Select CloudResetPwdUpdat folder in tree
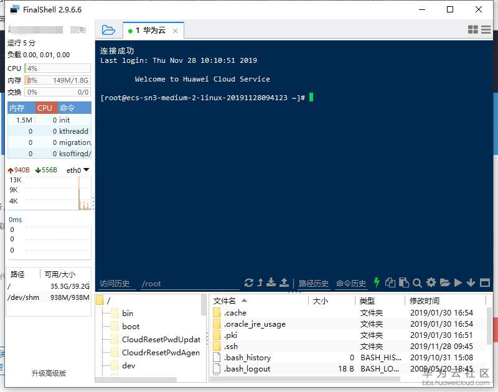The image size is (498, 392). pyautogui.click(x=156, y=339)
